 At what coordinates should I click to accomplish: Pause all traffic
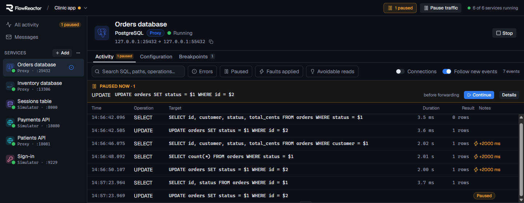[x=441, y=8]
